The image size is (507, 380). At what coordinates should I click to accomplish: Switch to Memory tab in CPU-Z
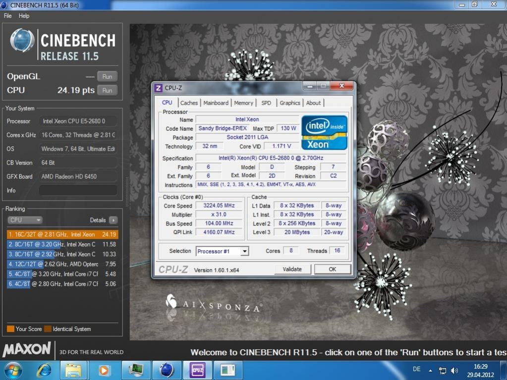click(x=243, y=103)
